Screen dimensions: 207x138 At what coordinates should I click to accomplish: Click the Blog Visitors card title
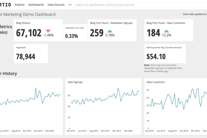pyautogui.click(x=23, y=23)
